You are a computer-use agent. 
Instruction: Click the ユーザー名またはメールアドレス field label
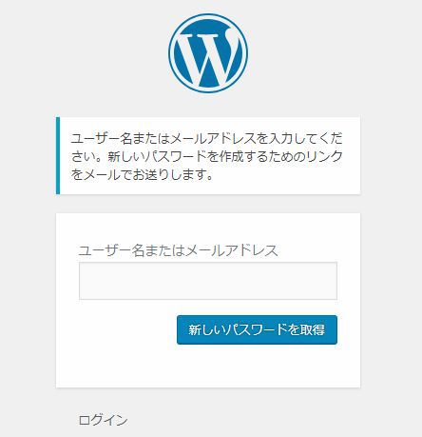point(178,250)
